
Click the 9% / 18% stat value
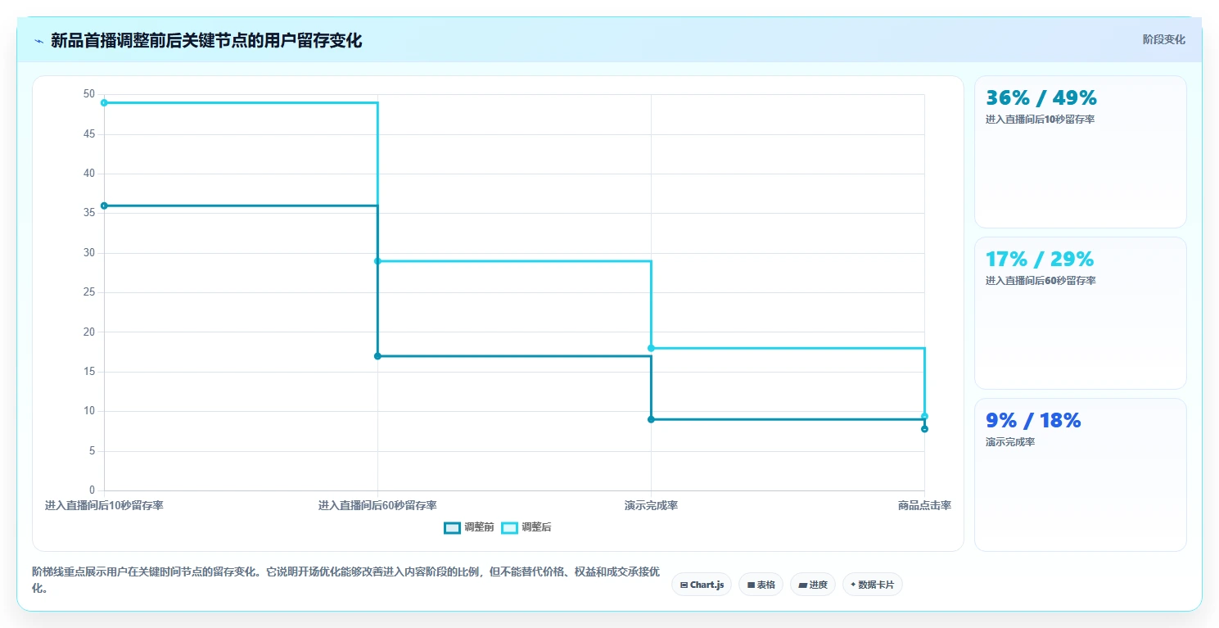point(1033,421)
